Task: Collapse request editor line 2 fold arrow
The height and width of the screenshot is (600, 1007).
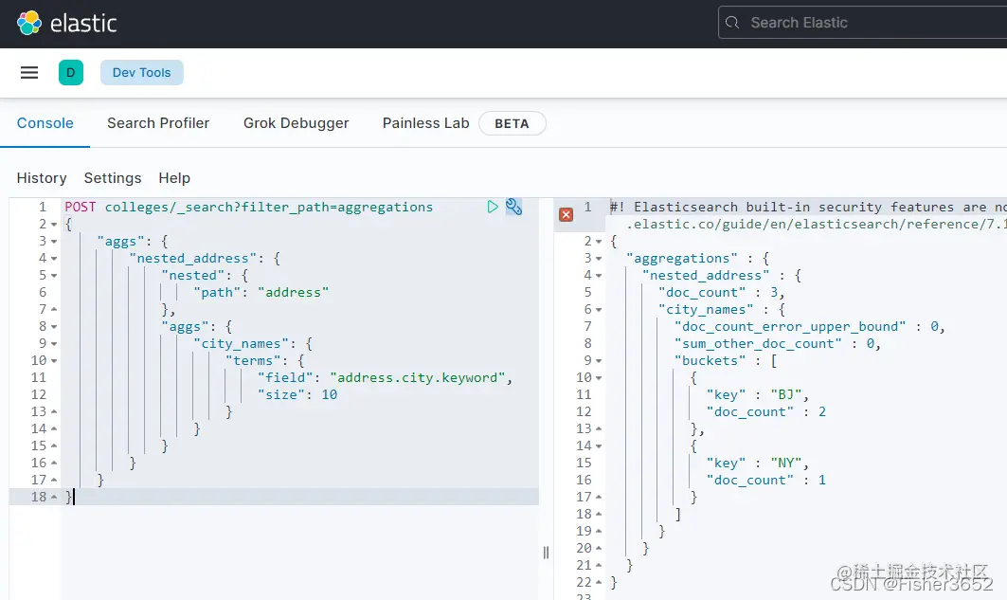Action: [54, 225]
